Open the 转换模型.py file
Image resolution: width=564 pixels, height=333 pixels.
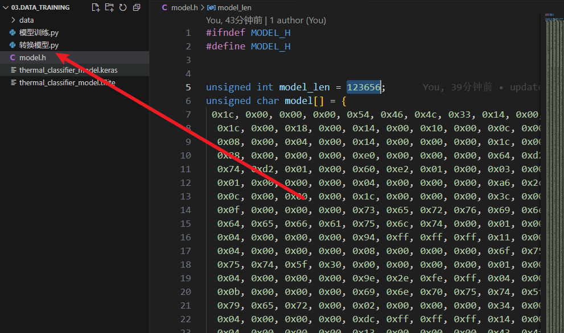[x=39, y=45]
